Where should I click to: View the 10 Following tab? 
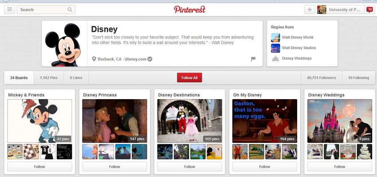(x=358, y=78)
